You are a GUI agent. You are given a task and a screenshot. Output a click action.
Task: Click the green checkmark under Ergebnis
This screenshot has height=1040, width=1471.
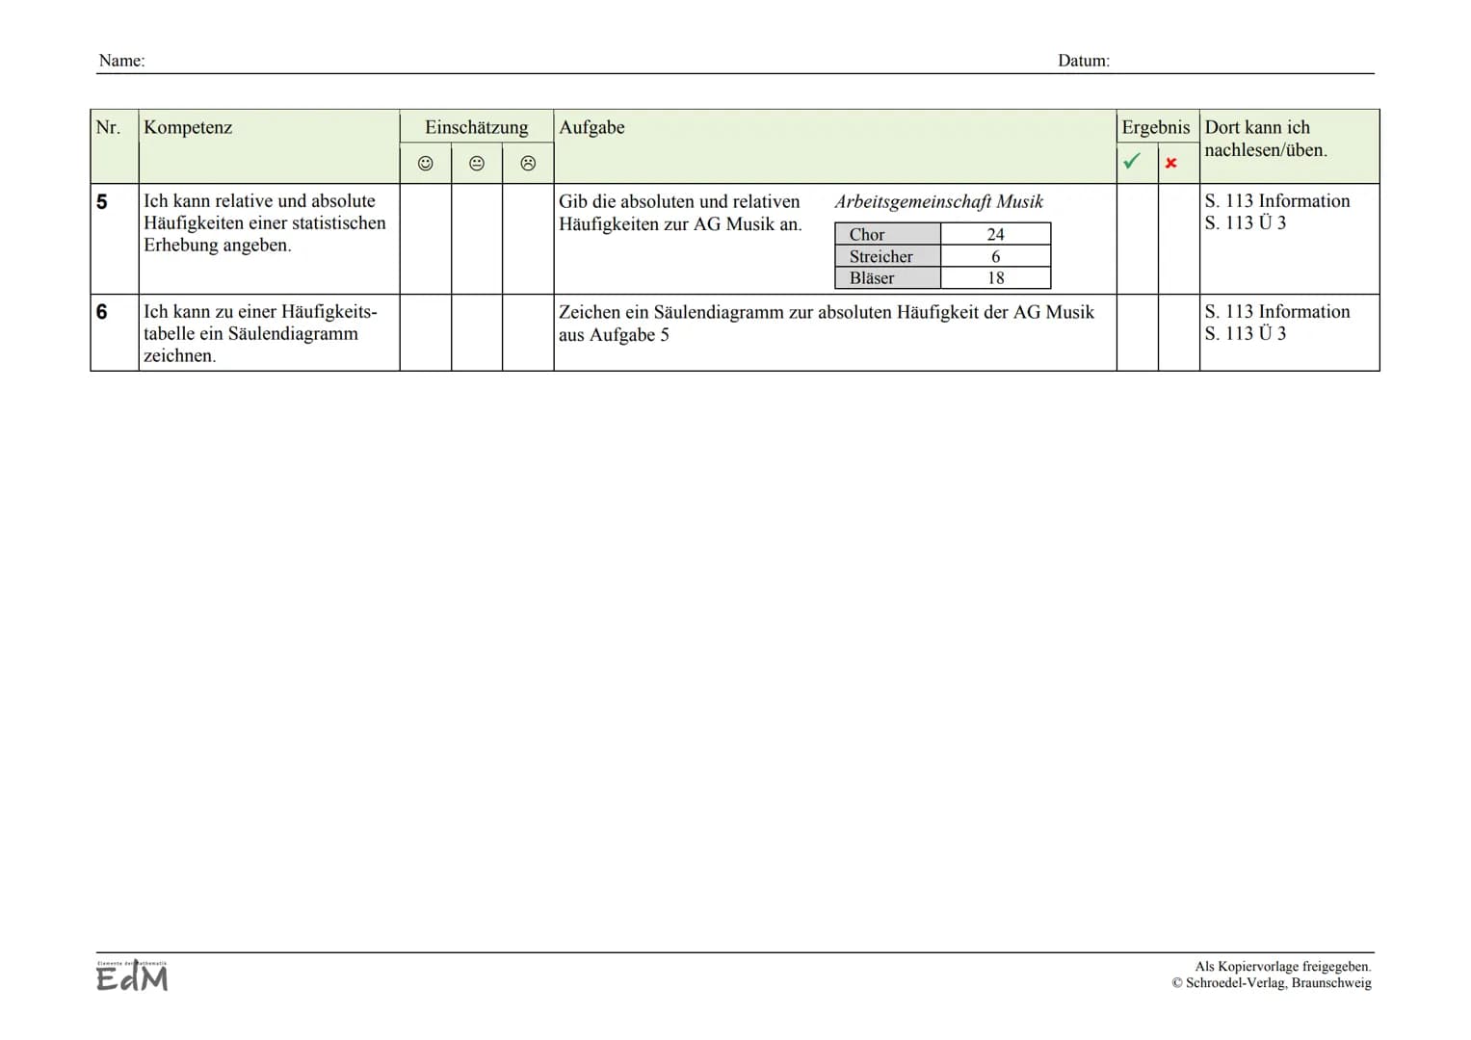point(1132,161)
